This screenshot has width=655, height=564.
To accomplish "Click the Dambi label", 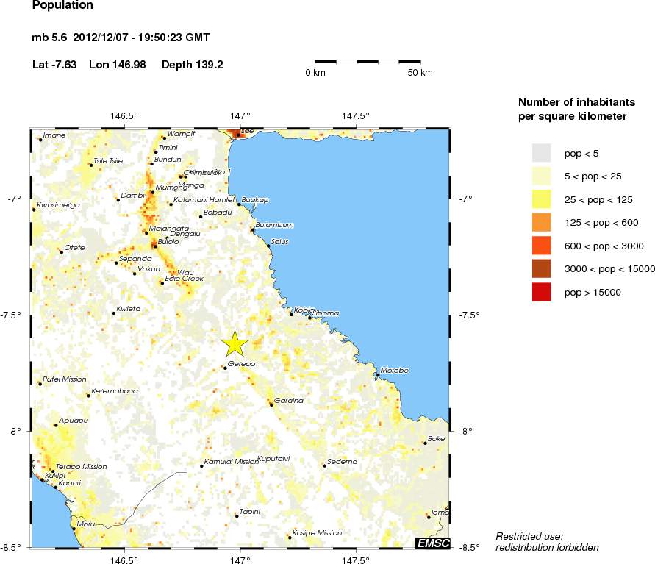I will point(132,195).
